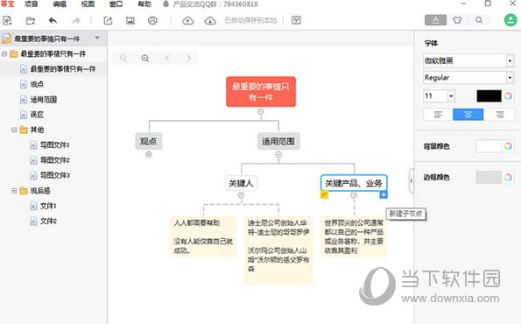Click the print toolbar icon
This screenshot has height=324, width=521.
[x=152, y=21]
